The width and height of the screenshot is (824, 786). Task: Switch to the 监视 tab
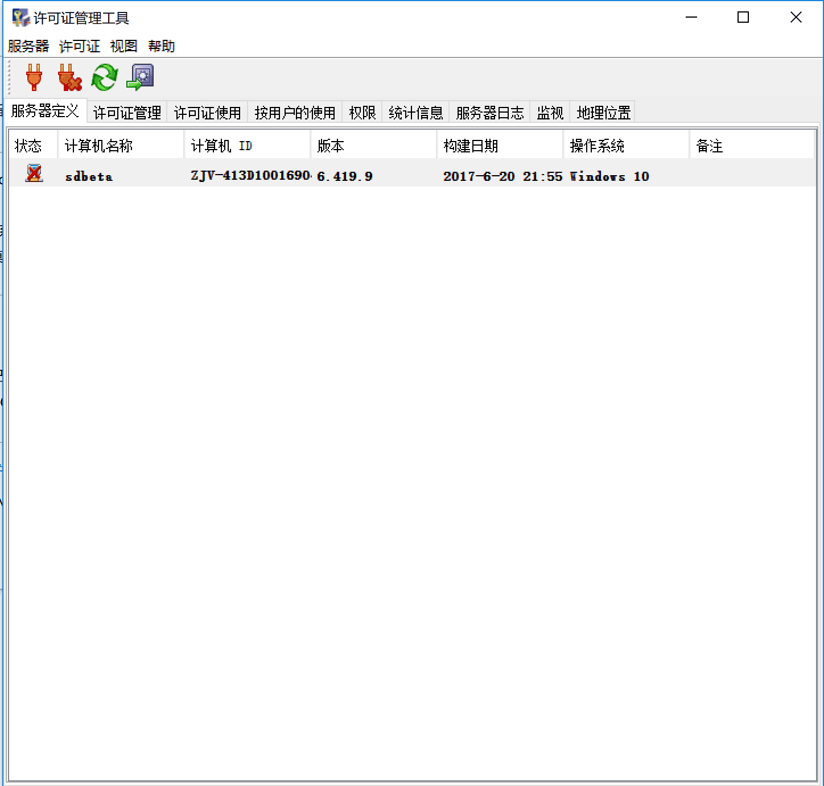(549, 112)
